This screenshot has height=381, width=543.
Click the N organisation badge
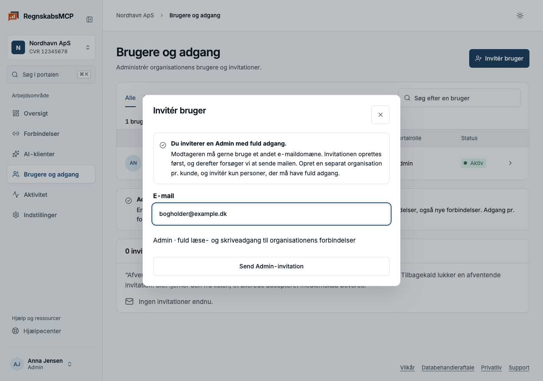pyautogui.click(x=18, y=48)
